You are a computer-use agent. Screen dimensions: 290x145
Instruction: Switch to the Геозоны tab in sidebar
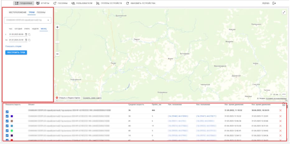(41, 12)
